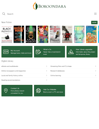Expand chevron beside Local and family history
The image size is (99, 129).
tap(47, 76)
